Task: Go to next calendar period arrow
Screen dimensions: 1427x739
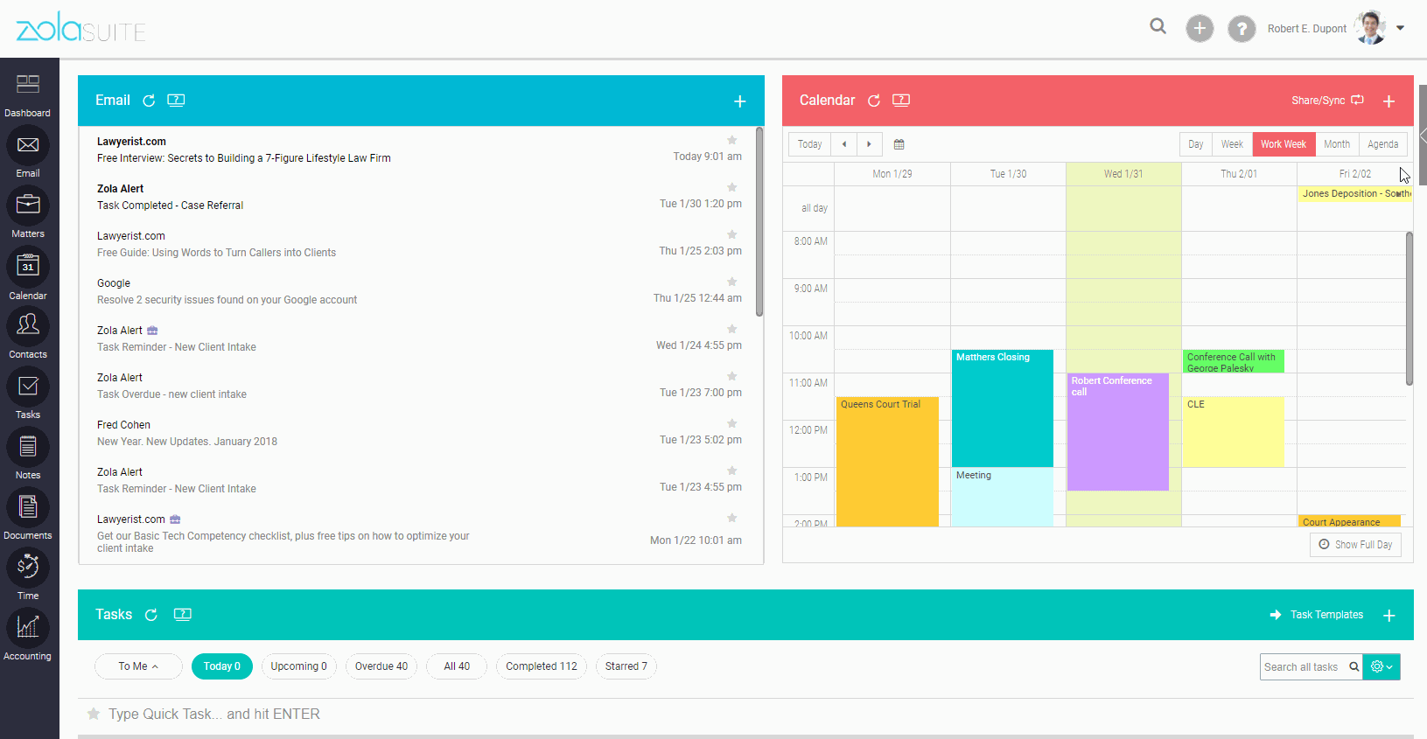Action: (869, 144)
